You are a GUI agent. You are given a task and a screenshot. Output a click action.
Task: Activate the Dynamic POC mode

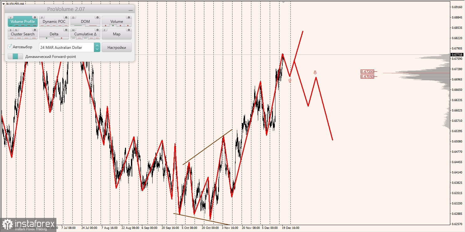tap(54, 22)
